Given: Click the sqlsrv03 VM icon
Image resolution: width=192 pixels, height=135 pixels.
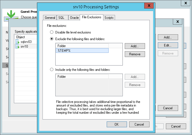Looking at the screenshot, I should click(18, 41).
